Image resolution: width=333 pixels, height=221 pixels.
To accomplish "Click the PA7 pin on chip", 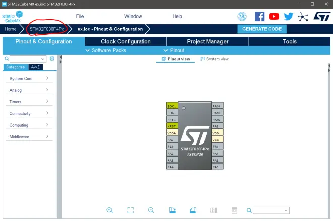I will (217, 153).
